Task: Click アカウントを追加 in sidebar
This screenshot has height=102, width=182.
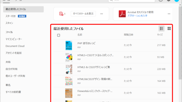Action: (14, 53)
